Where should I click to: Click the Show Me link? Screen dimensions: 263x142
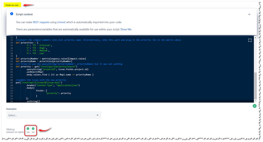pyautogui.click(x=126, y=29)
